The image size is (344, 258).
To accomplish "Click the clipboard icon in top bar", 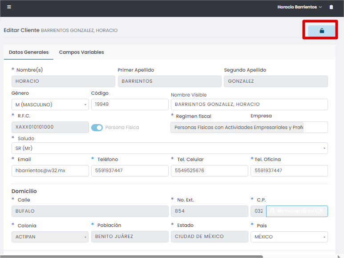I will click(x=331, y=7).
